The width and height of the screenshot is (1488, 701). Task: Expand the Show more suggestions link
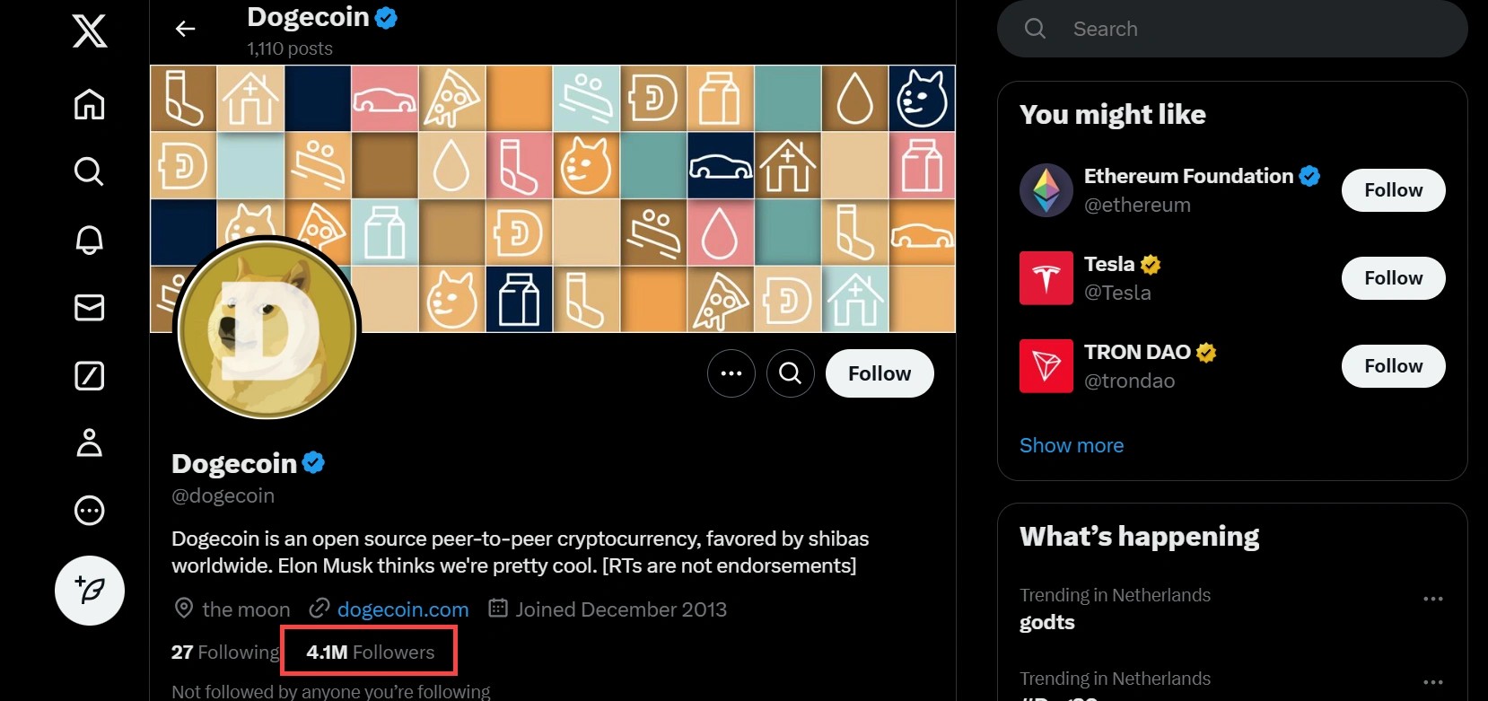point(1071,445)
